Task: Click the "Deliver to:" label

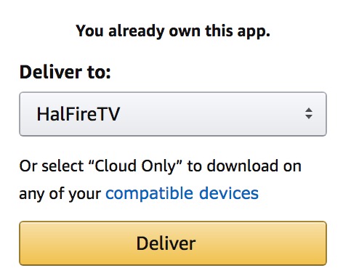Action: point(65,72)
